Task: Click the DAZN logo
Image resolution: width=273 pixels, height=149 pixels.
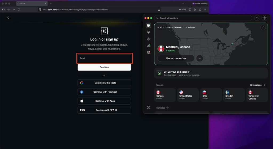Action: point(104,31)
